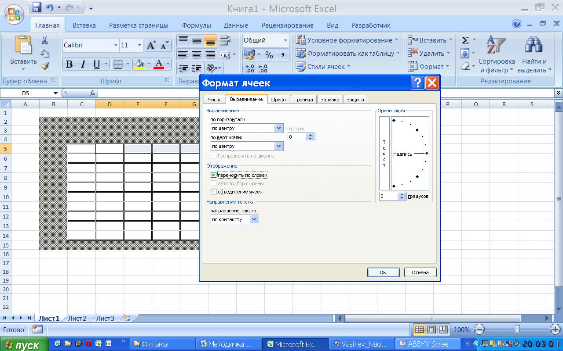This screenshot has height=351, width=563.
Task: Click the Align text right icon
Action: tap(210, 55)
